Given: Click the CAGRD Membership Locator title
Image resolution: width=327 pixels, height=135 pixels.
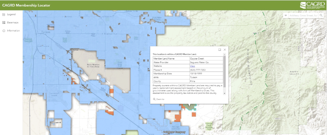Looking at the screenshot, I should click(26, 5).
